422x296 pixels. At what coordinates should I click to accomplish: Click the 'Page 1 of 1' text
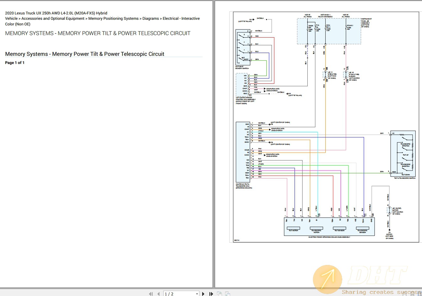[x=15, y=63]
